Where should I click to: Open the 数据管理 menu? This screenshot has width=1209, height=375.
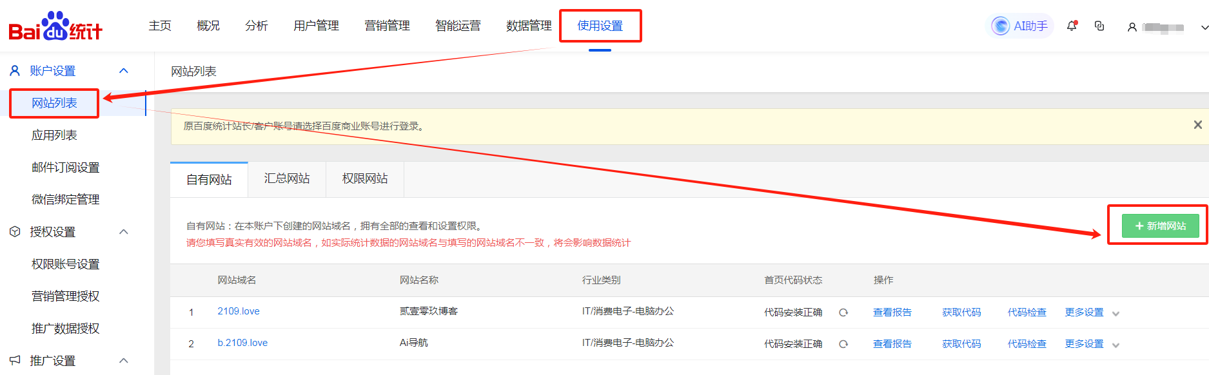coord(529,26)
